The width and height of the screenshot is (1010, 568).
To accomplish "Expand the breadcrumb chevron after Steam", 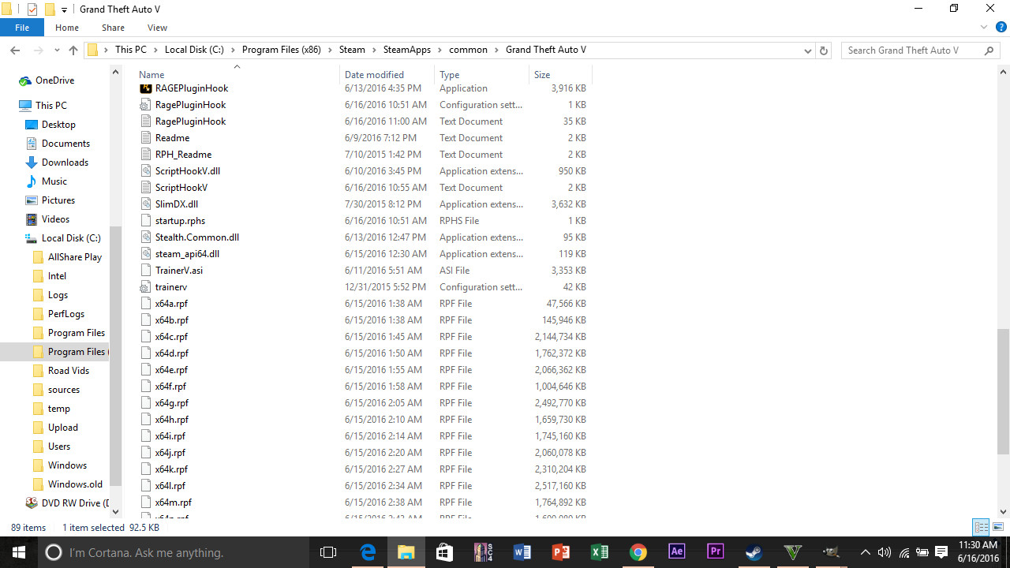I will pos(374,50).
